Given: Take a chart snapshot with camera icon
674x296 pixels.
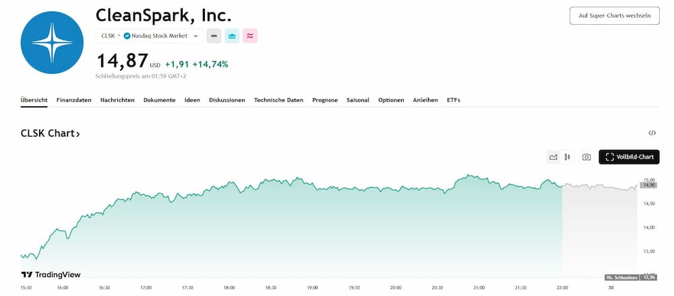Looking at the screenshot, I should (586, 157).
